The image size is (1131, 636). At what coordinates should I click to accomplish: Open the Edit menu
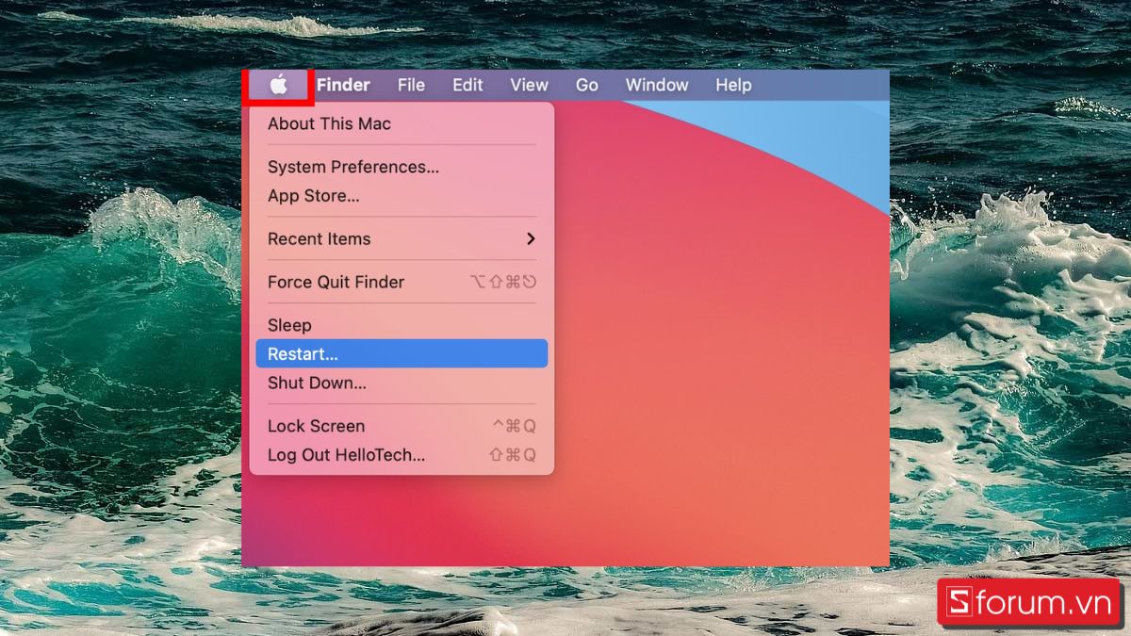point(467,85)
